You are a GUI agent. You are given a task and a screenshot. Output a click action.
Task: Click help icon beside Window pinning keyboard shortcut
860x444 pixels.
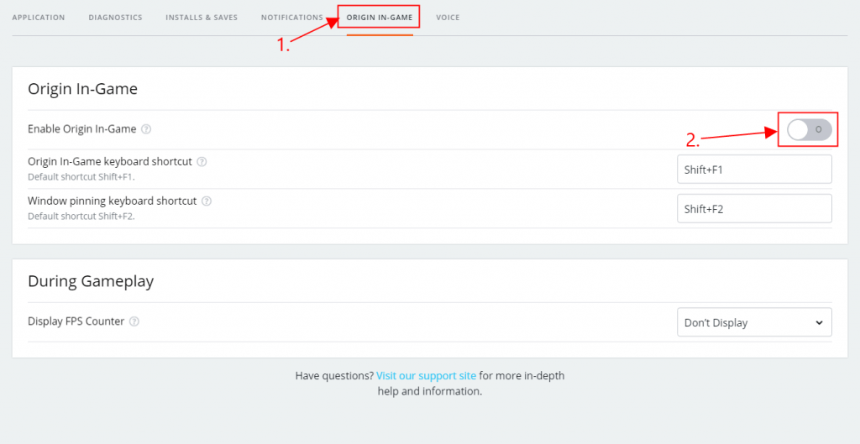(x=207, y=201)
